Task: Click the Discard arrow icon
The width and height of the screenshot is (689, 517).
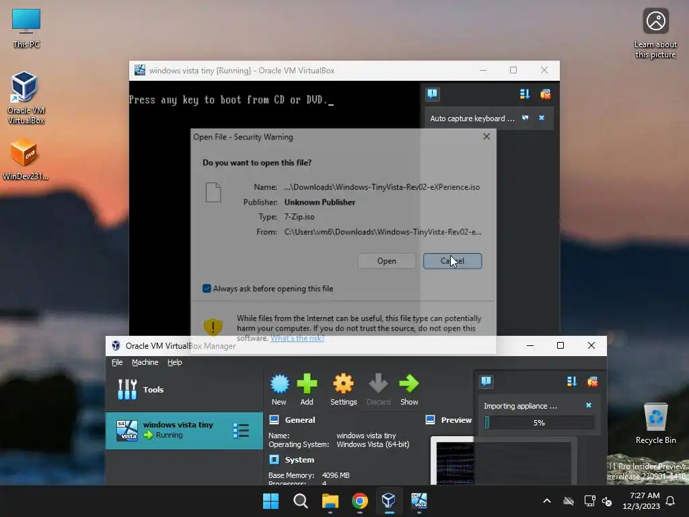Action: 378,384
